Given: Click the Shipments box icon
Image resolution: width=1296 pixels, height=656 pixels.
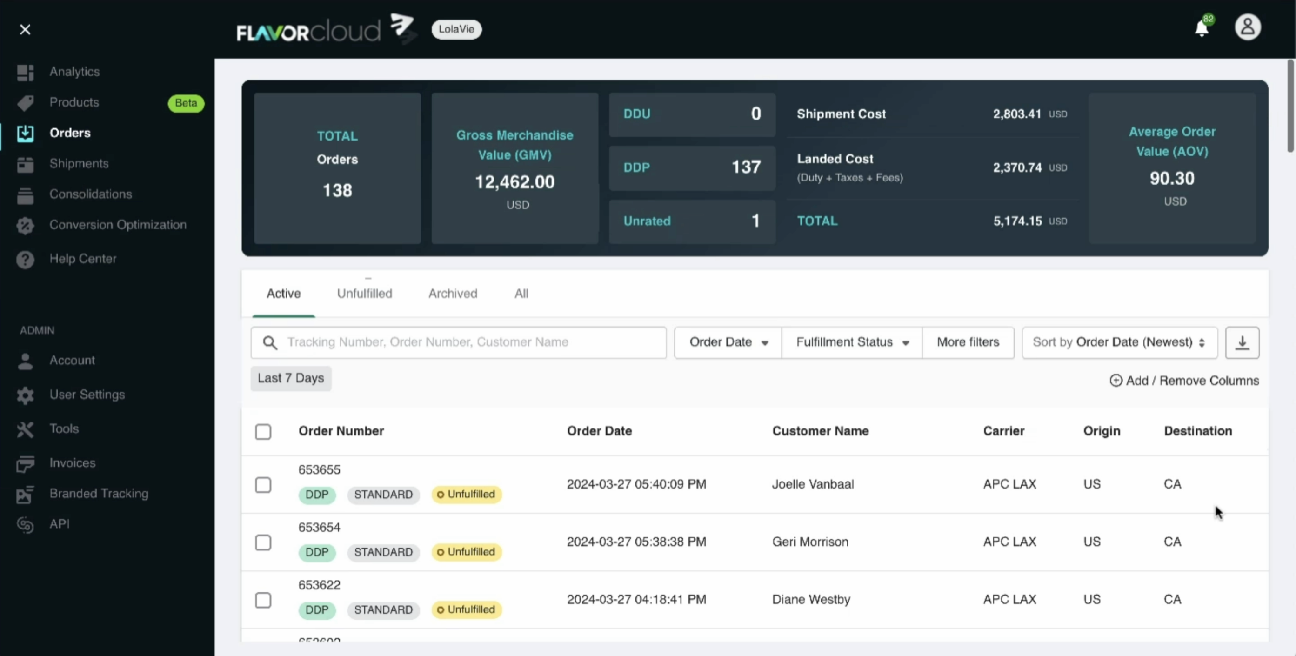Looking at the screenshot, I should click(x=25, y=165).
